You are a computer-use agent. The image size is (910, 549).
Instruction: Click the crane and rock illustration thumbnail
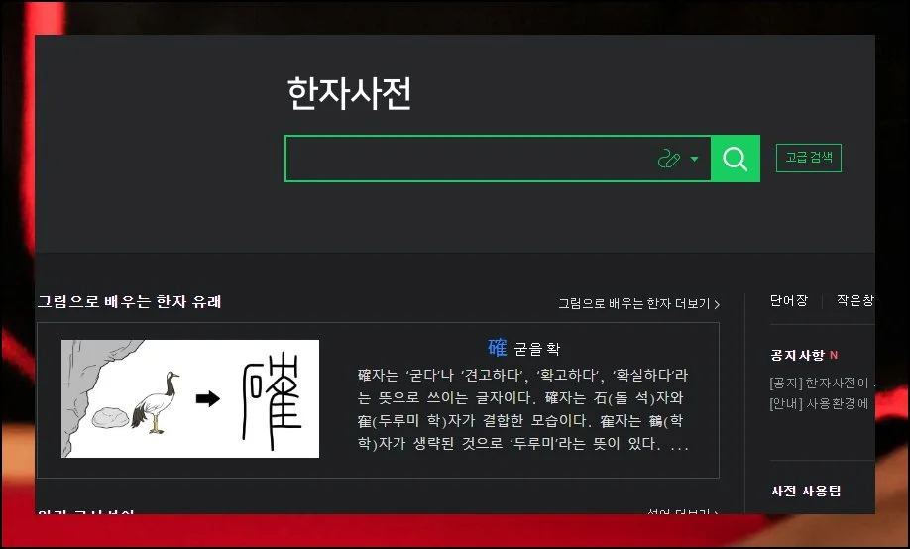(190, 398)
